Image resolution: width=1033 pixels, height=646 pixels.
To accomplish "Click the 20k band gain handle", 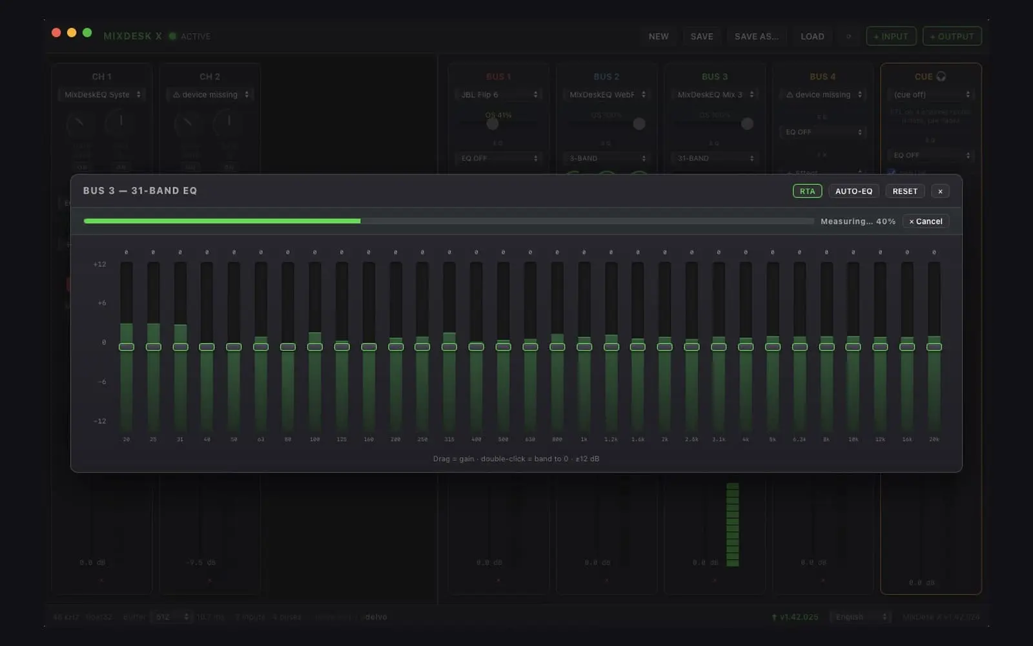I will [x=934, y=347].
